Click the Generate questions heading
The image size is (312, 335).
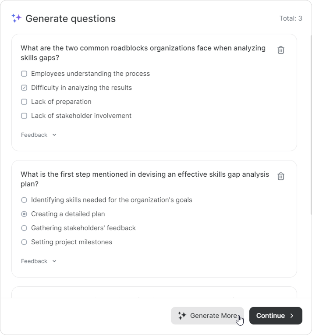click(x=71, y=18)
